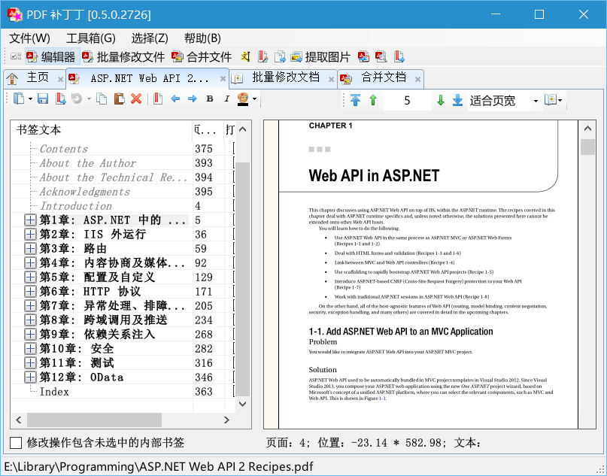
Task: Click the blue left arrow outdent icon
Action: pyautogui.click(x=175, y=99)
